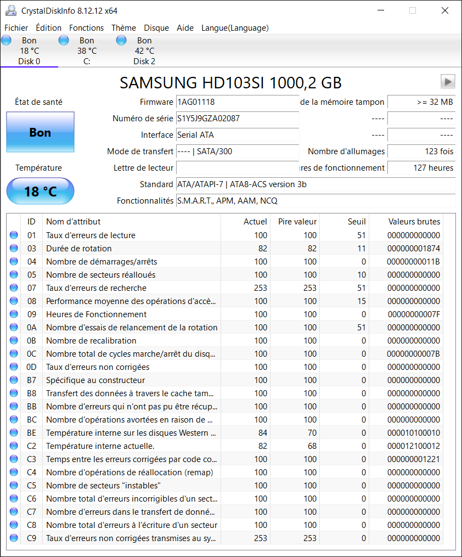Switch to the Disk 2 tab
Image resolution: width=462 pixels, height=557 pixels.
pyautogui.click(x=144, y=51)
